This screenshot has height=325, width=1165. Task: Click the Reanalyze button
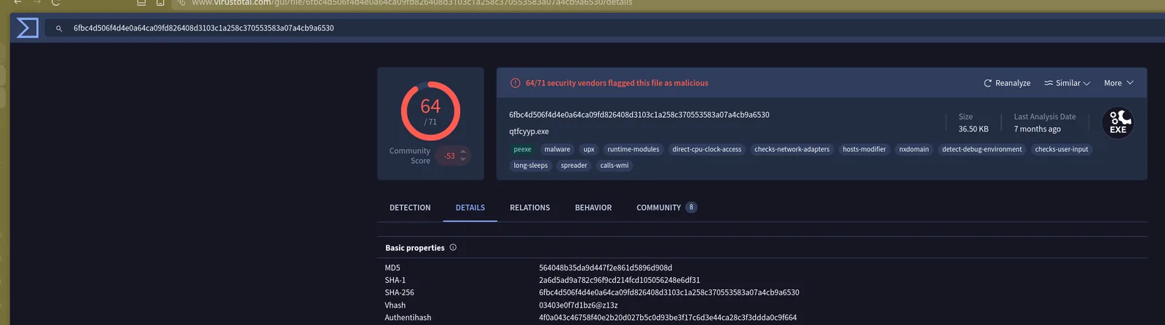tap(1007, 83)
